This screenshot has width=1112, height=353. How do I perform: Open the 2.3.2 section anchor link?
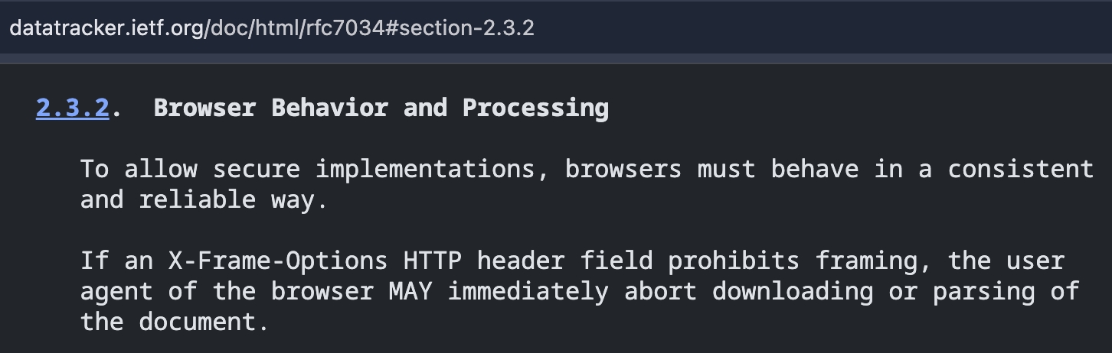[x=73, y=108]
